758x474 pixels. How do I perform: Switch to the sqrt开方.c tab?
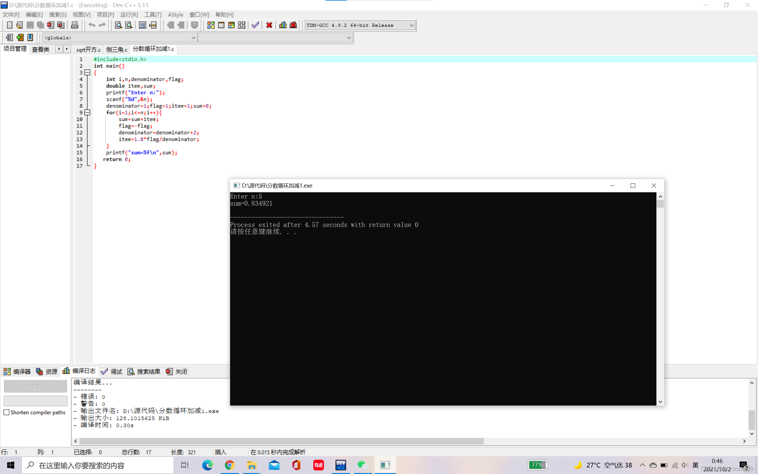click(x=88, y=49)
